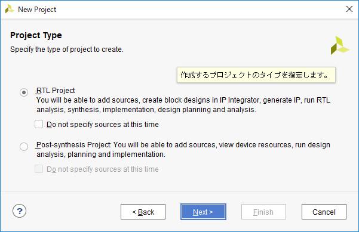
Task: Click the "Project Type" heading text
Action: [x=36, y=35]
